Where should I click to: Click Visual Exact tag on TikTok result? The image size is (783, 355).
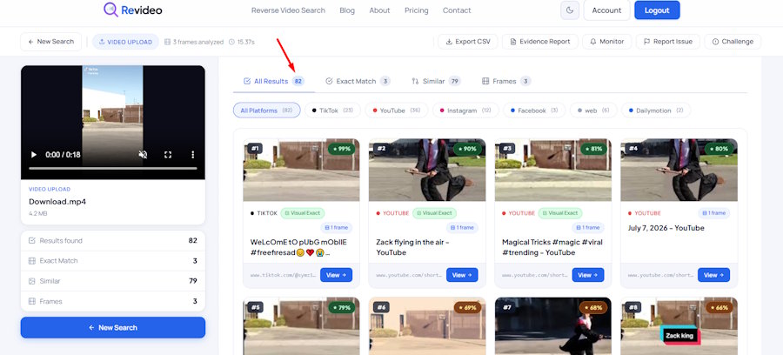click(303, 213)
